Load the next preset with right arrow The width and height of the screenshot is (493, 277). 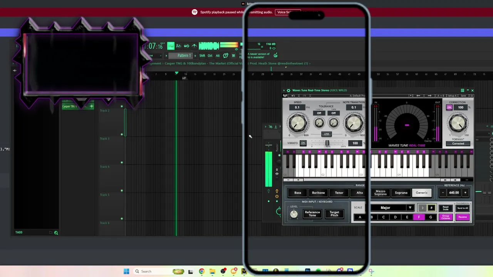coord(429,96)
